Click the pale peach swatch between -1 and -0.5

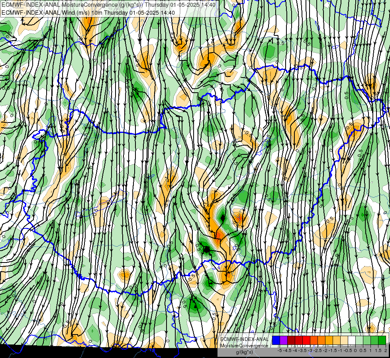pos(344,340)
